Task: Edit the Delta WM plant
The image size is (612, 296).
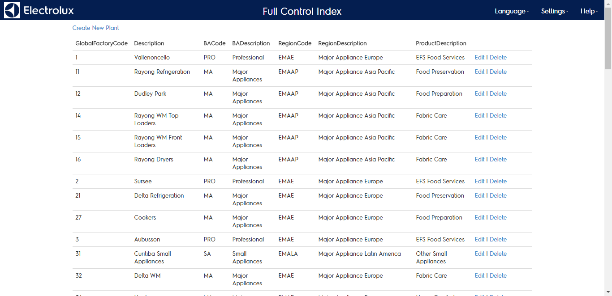Action: click(479, 275)
